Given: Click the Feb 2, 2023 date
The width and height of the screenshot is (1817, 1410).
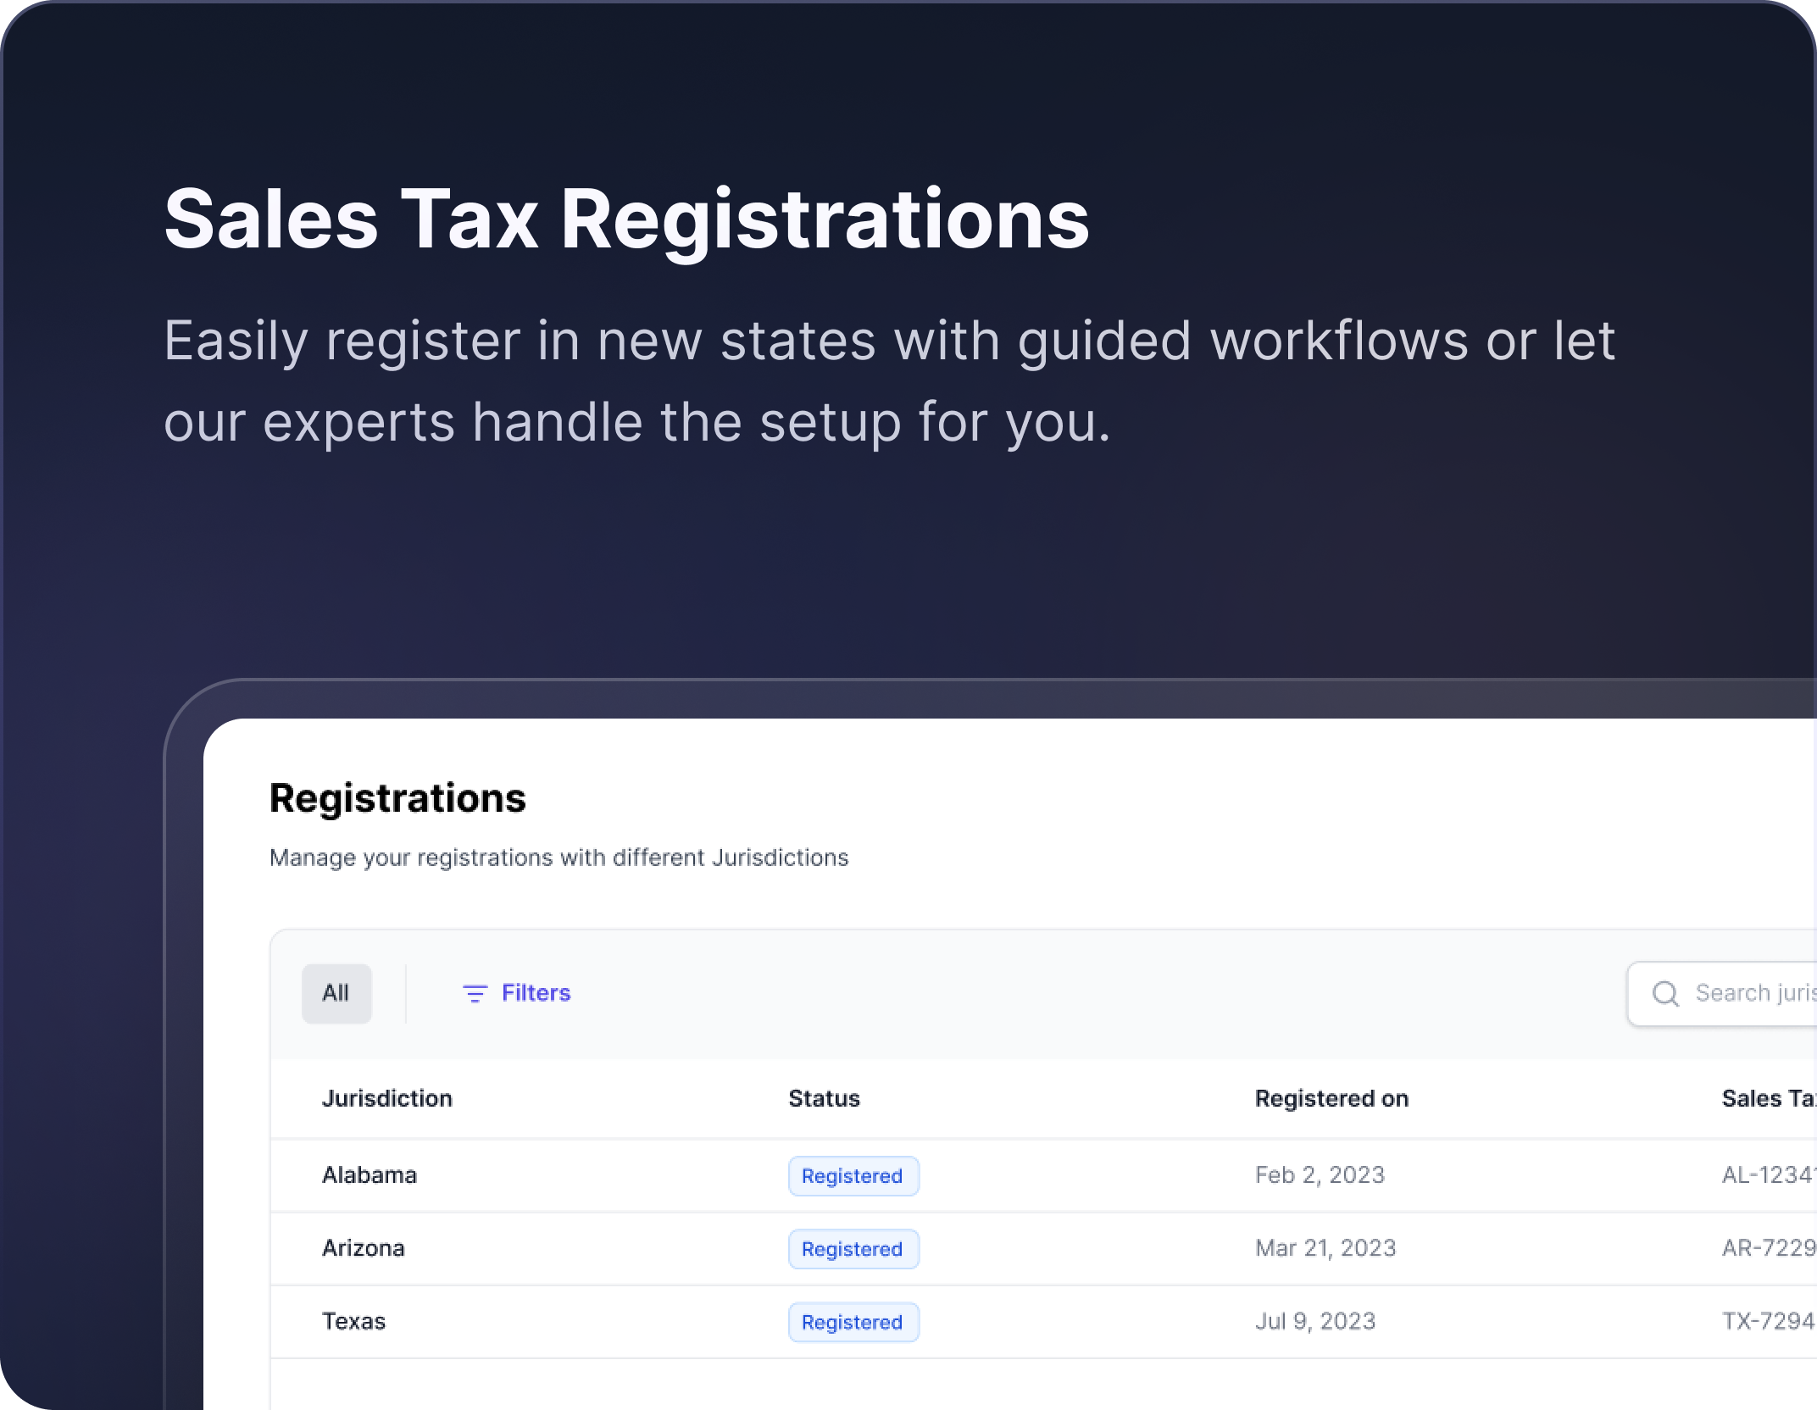Looking at the screenshot, I should pyautogui.click(x=1320, y=1175).
